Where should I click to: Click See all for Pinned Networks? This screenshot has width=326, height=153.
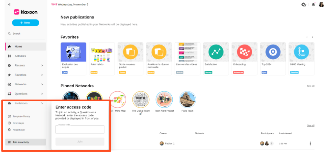point(311,86)
